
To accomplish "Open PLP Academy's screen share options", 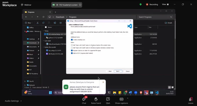I will 80,5.
